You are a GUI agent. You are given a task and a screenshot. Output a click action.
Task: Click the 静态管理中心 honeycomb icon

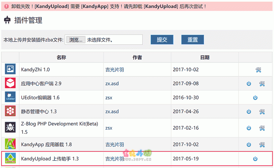10,111
